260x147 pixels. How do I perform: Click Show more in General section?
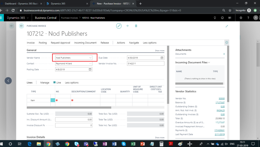pos(159,51)
